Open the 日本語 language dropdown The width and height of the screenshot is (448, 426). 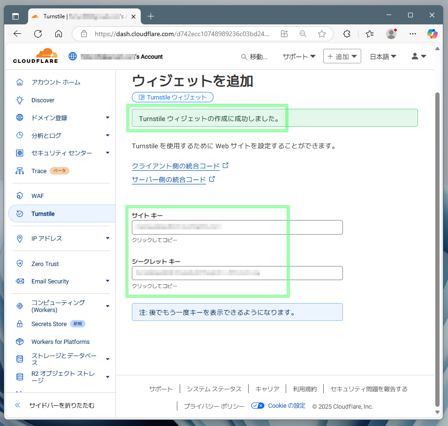point(383,56)
